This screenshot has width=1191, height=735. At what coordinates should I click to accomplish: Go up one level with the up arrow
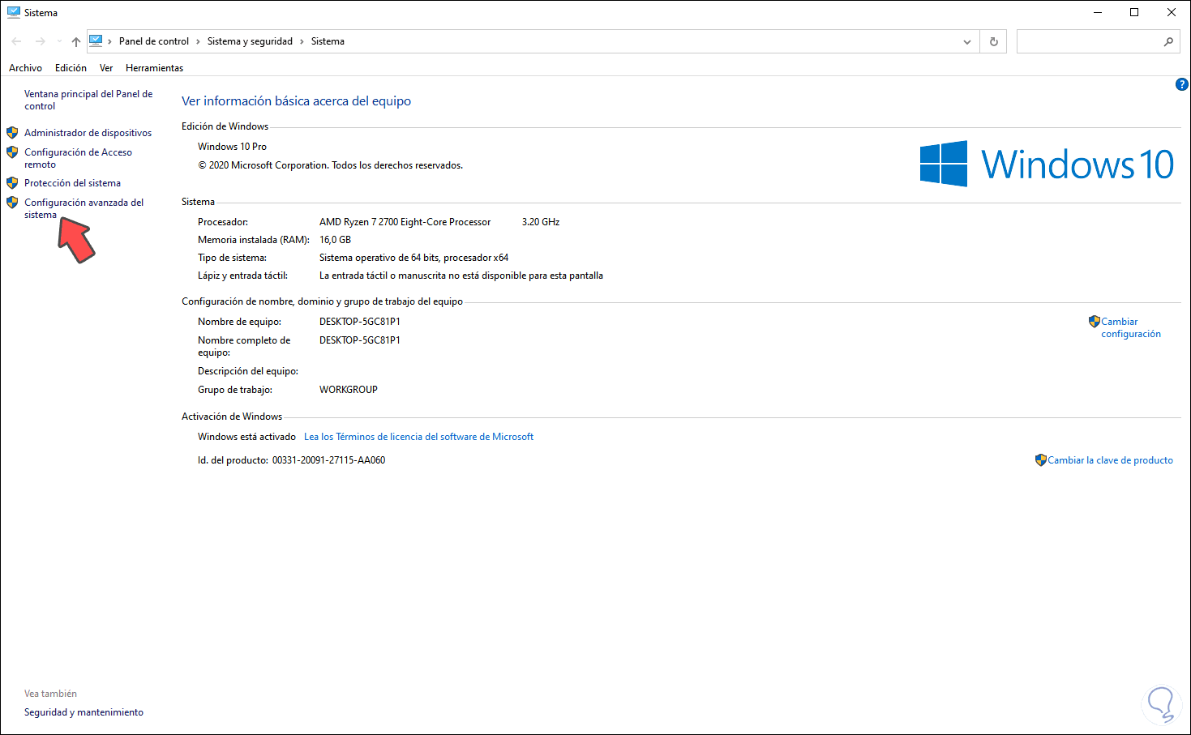pyautogui.click(x=75, y=41)
